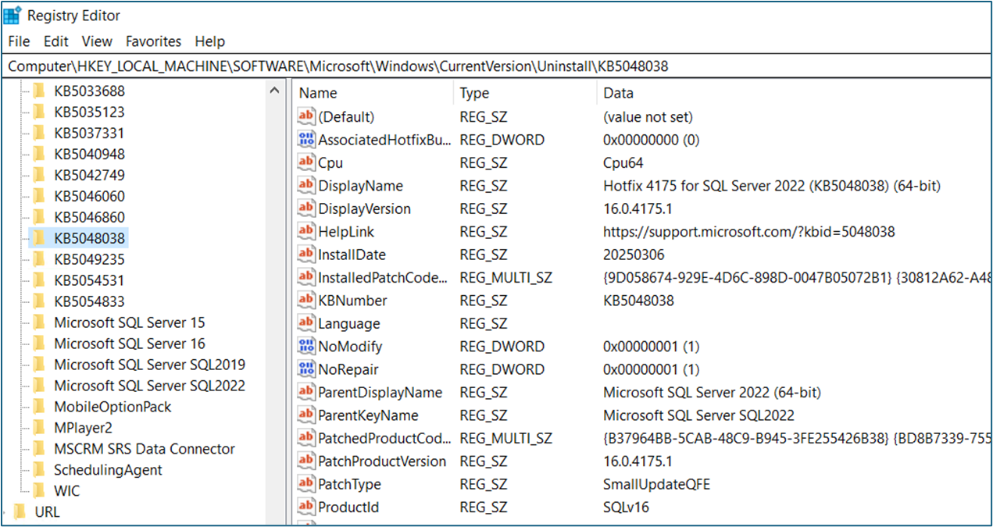This screenshot has height=527, width=993.
Task: Click folder icon of selected KB5048038 key
Action: pos(39,238)
